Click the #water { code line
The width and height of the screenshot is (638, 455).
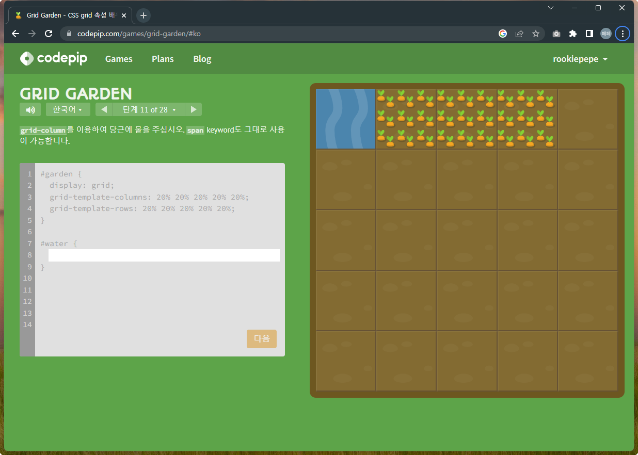tap(59, 243)
